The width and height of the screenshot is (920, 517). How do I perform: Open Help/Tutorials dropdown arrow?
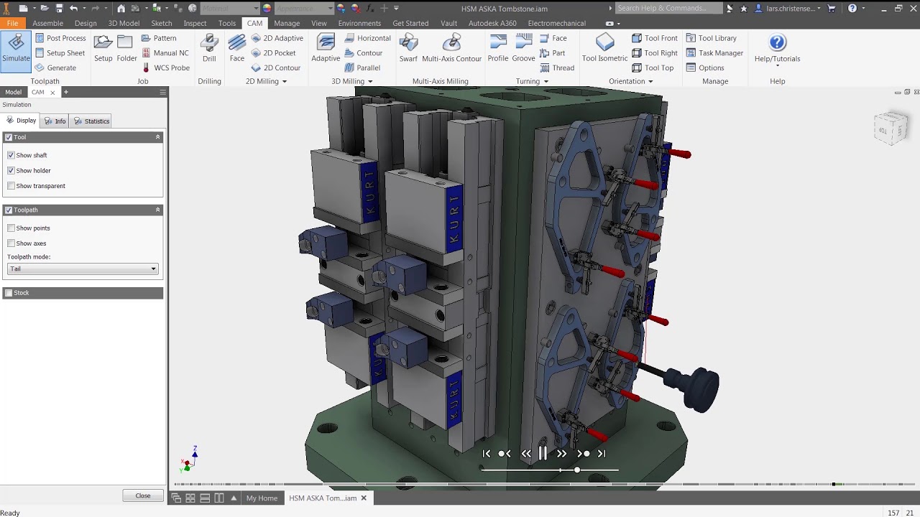(x=777, y=66)
